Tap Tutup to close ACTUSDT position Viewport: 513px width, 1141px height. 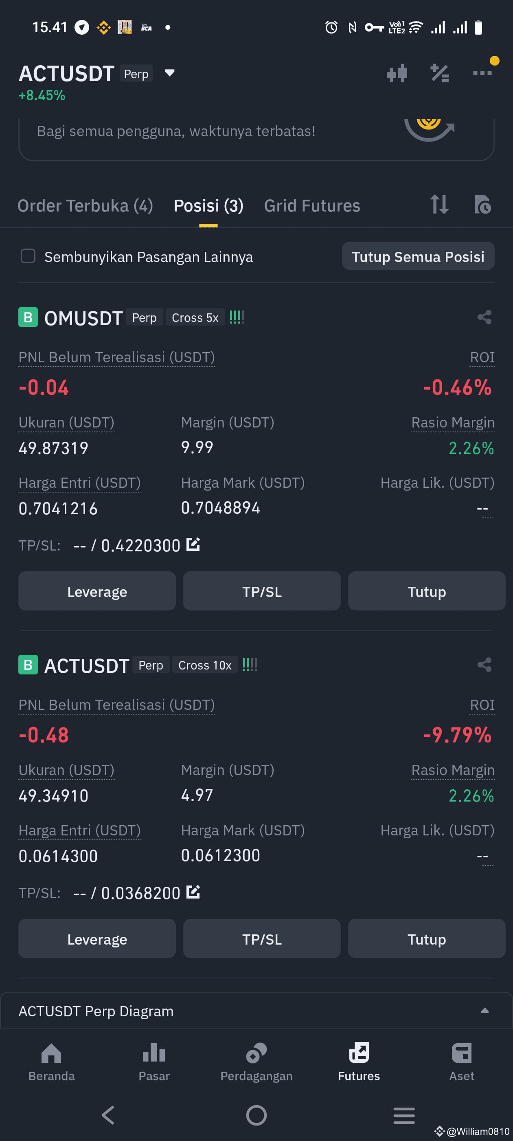coord(426,939)
